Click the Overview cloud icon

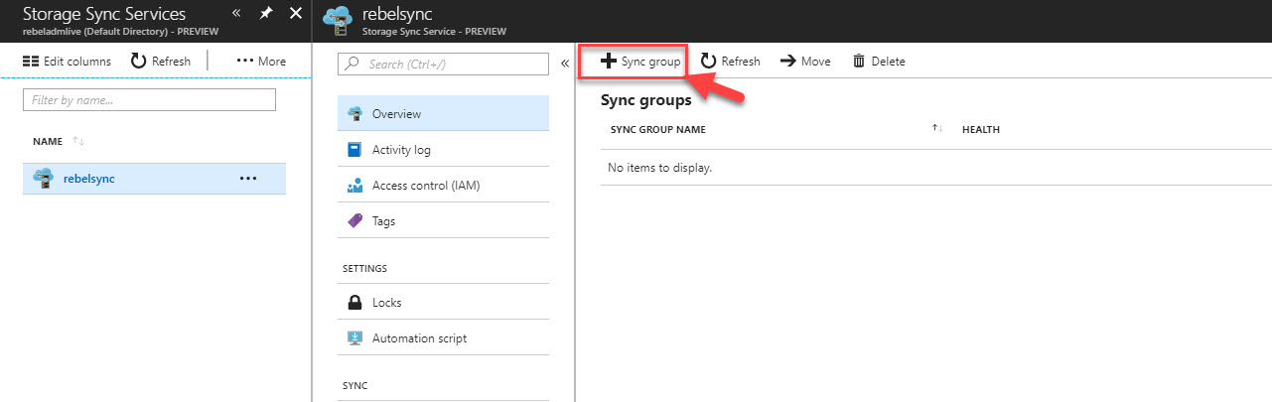click(x=354, y=113)
